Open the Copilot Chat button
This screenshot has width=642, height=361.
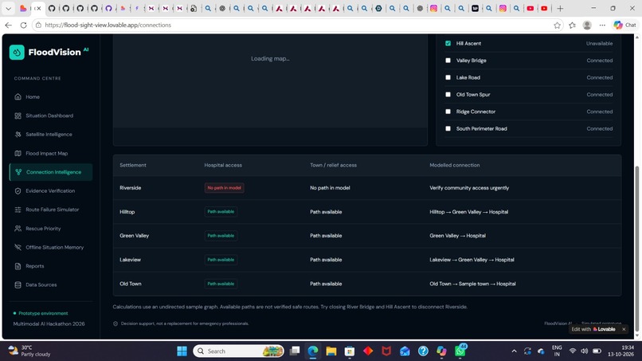(624, 26)
